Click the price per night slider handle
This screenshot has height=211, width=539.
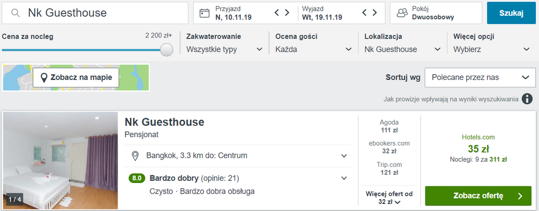coord(167,50)
